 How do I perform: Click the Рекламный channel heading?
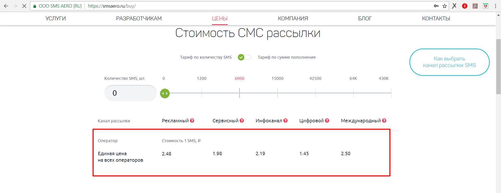pos(175,120)
